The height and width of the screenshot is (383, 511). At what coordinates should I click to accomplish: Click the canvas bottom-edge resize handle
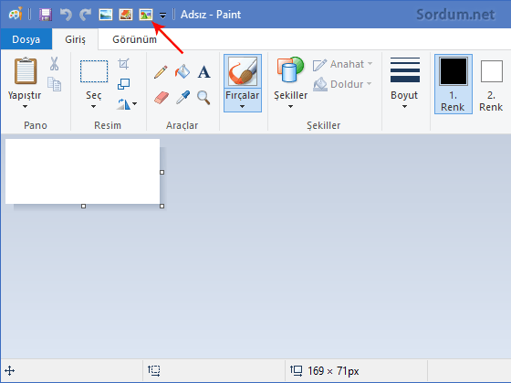point(83,206)
